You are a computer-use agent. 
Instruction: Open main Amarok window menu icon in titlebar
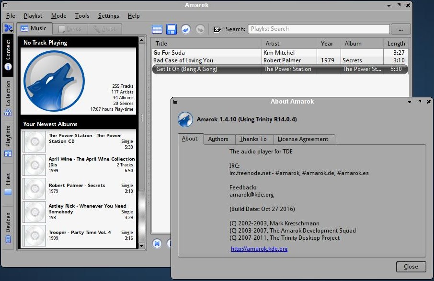5,5
